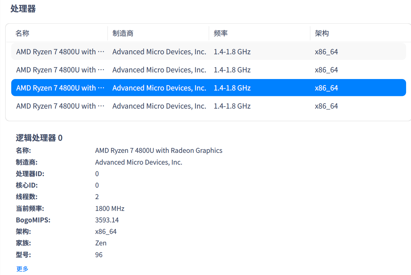Click the 架构: label in the details list
Viewport: 411px width, 275px height.
[x=23, y=232]
